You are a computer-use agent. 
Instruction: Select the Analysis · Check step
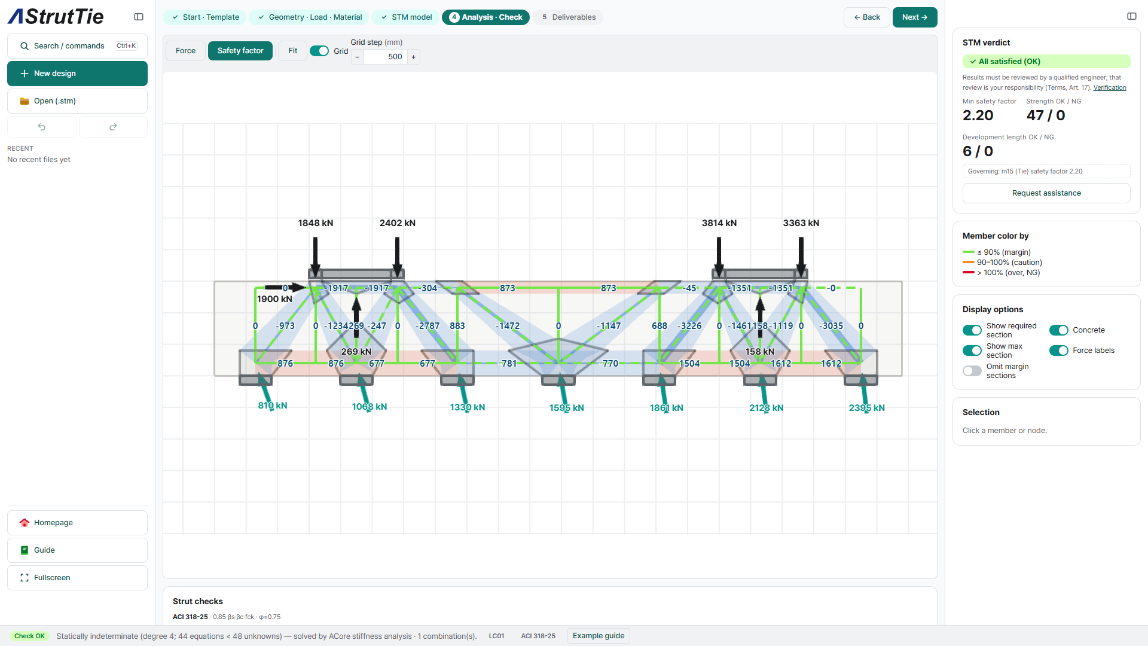[x=486, y=17]
